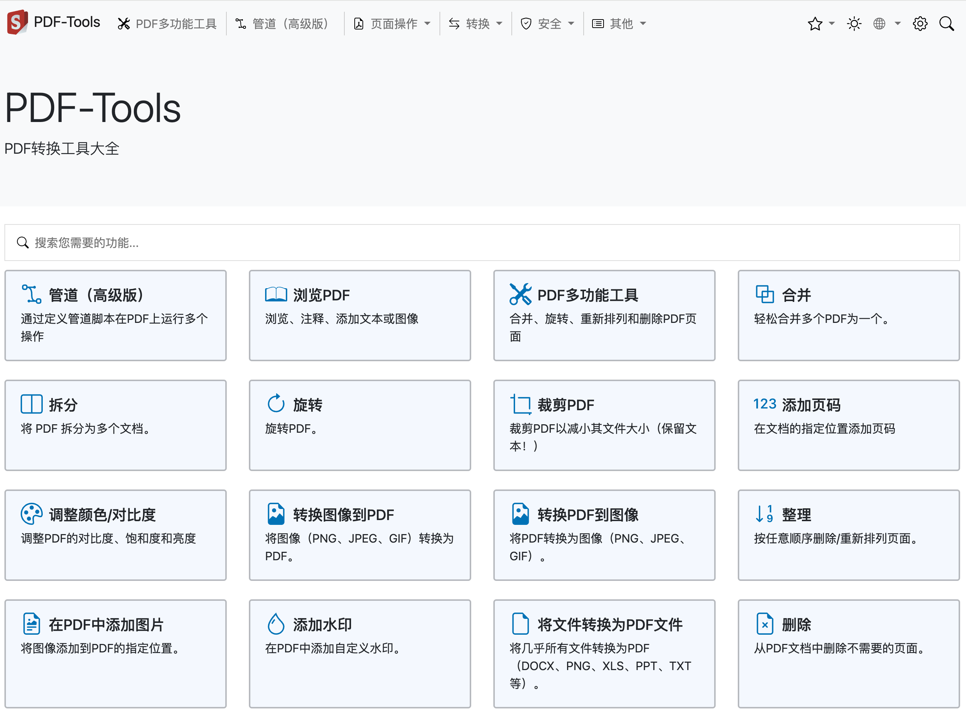966x718 pixels.
Task: Click the navbar 管道 pipeline icon
Action: (240, 24)
